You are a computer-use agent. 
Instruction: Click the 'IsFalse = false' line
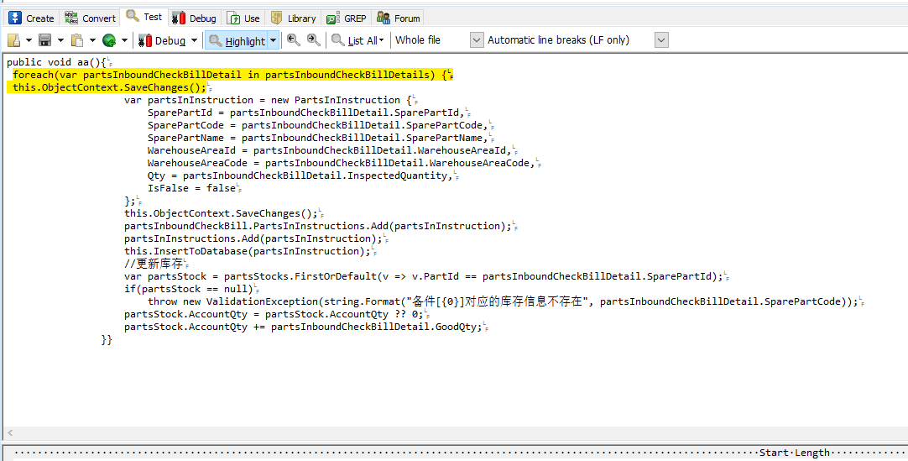[x=191, y=188]
